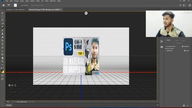
Task: Select the Path Selection tool
Action: pyautogui.click(x=2, y=51)
